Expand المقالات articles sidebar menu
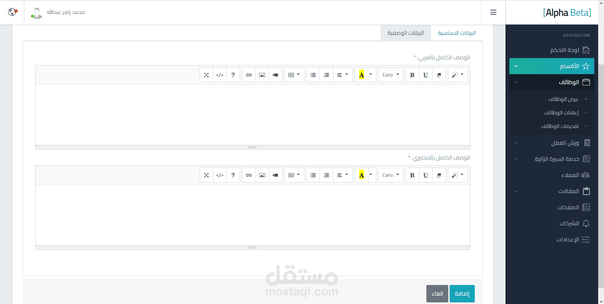604x304 pixels. 552,191
